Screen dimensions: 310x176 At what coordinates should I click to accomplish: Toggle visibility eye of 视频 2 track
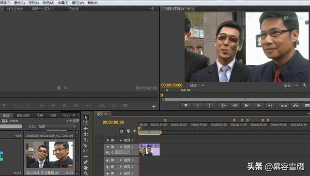point(108,140)
